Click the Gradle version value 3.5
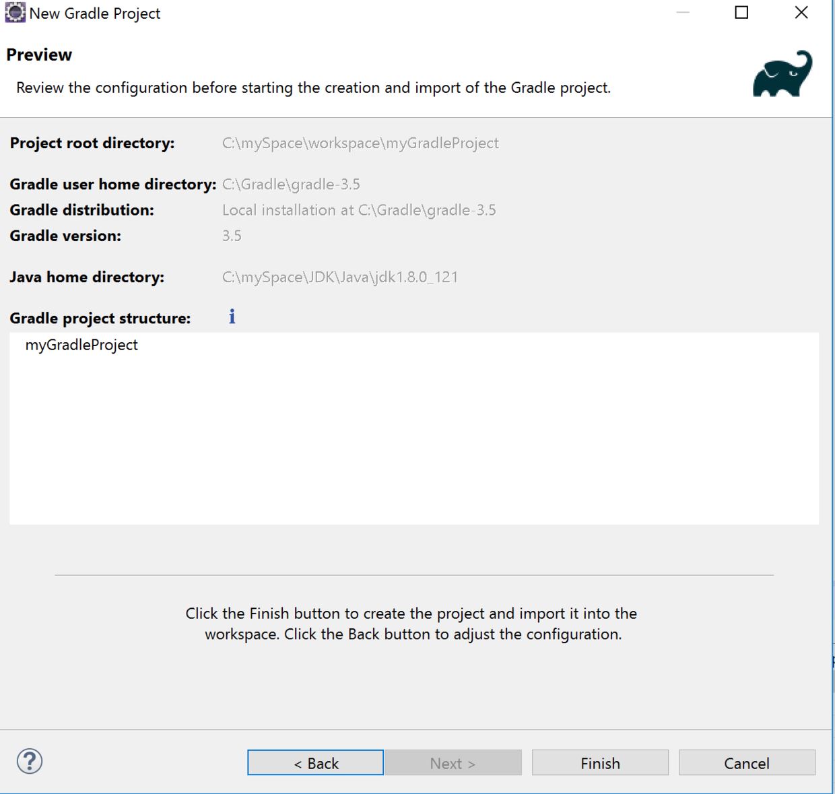 pos(232,236)
